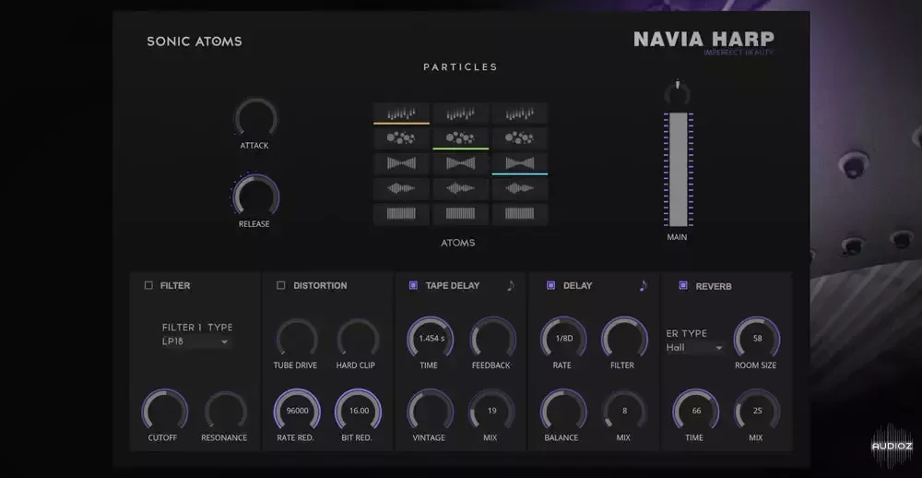922x478 pixels.
Task: Select third-column bowtie atom with cyan underline
Action: pos(520,163)
